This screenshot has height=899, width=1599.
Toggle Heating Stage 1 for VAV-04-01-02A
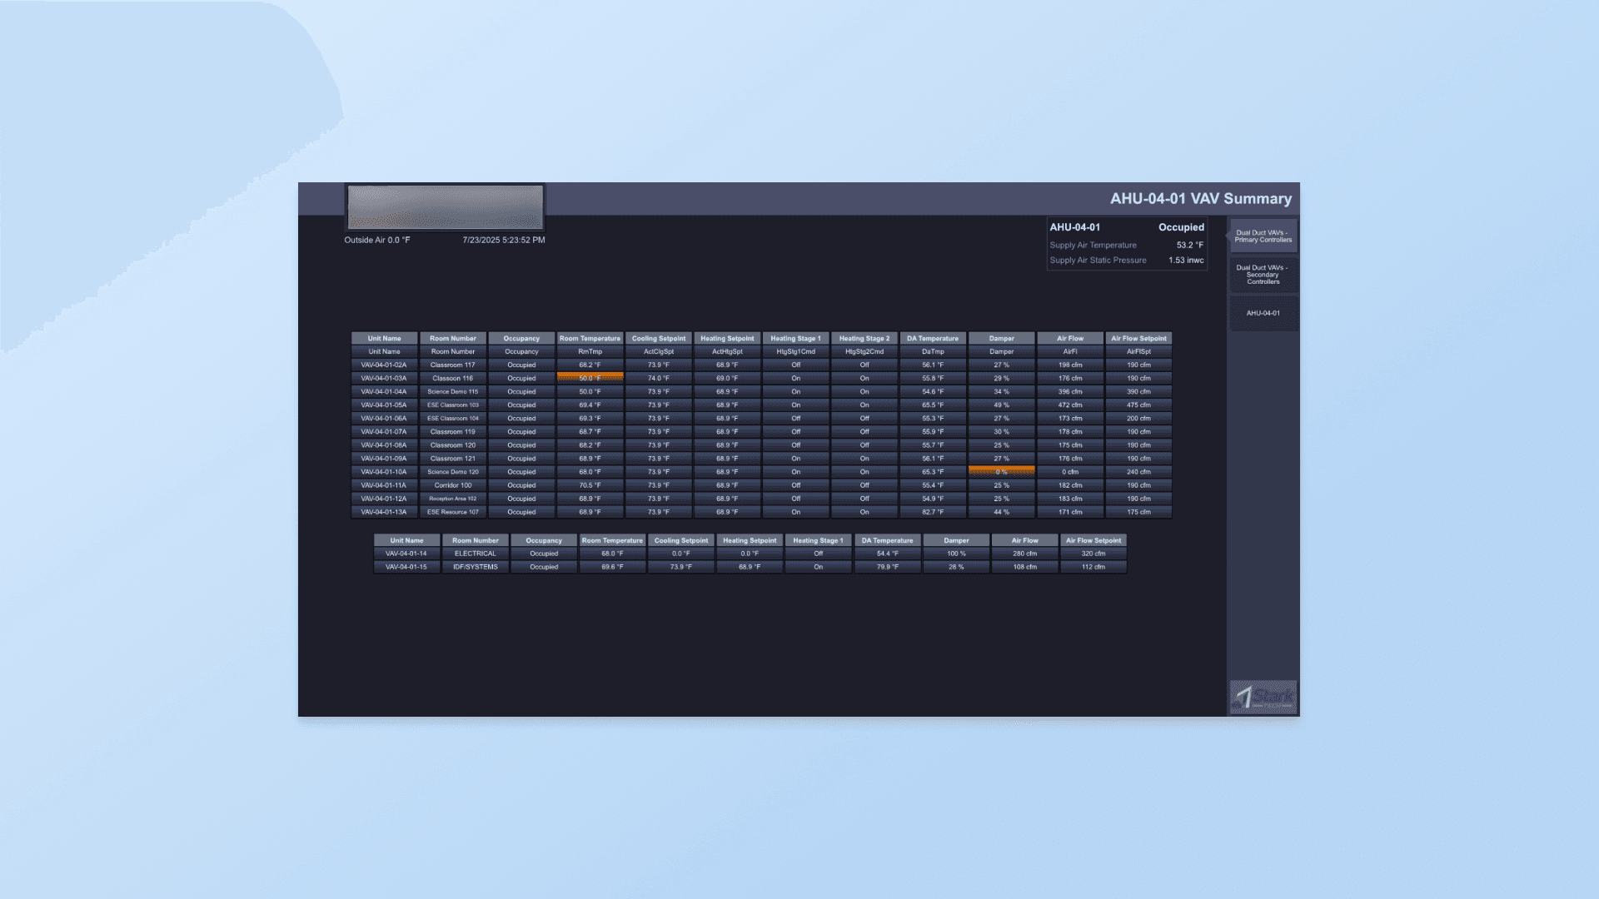pos(795,365)
